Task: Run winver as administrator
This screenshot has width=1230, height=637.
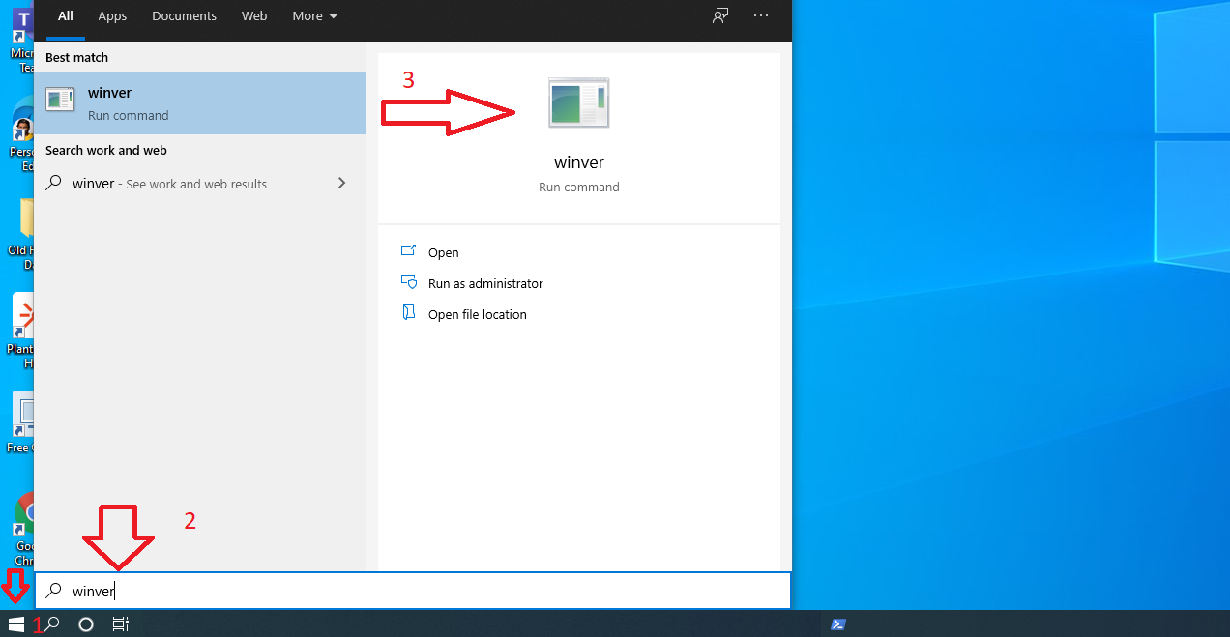Action: (x=485, y=283)
